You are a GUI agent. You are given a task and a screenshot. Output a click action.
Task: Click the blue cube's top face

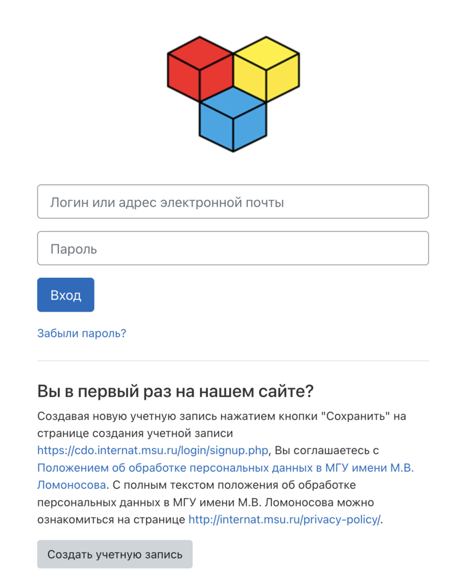pyautogui.click(x=233, y=103)
